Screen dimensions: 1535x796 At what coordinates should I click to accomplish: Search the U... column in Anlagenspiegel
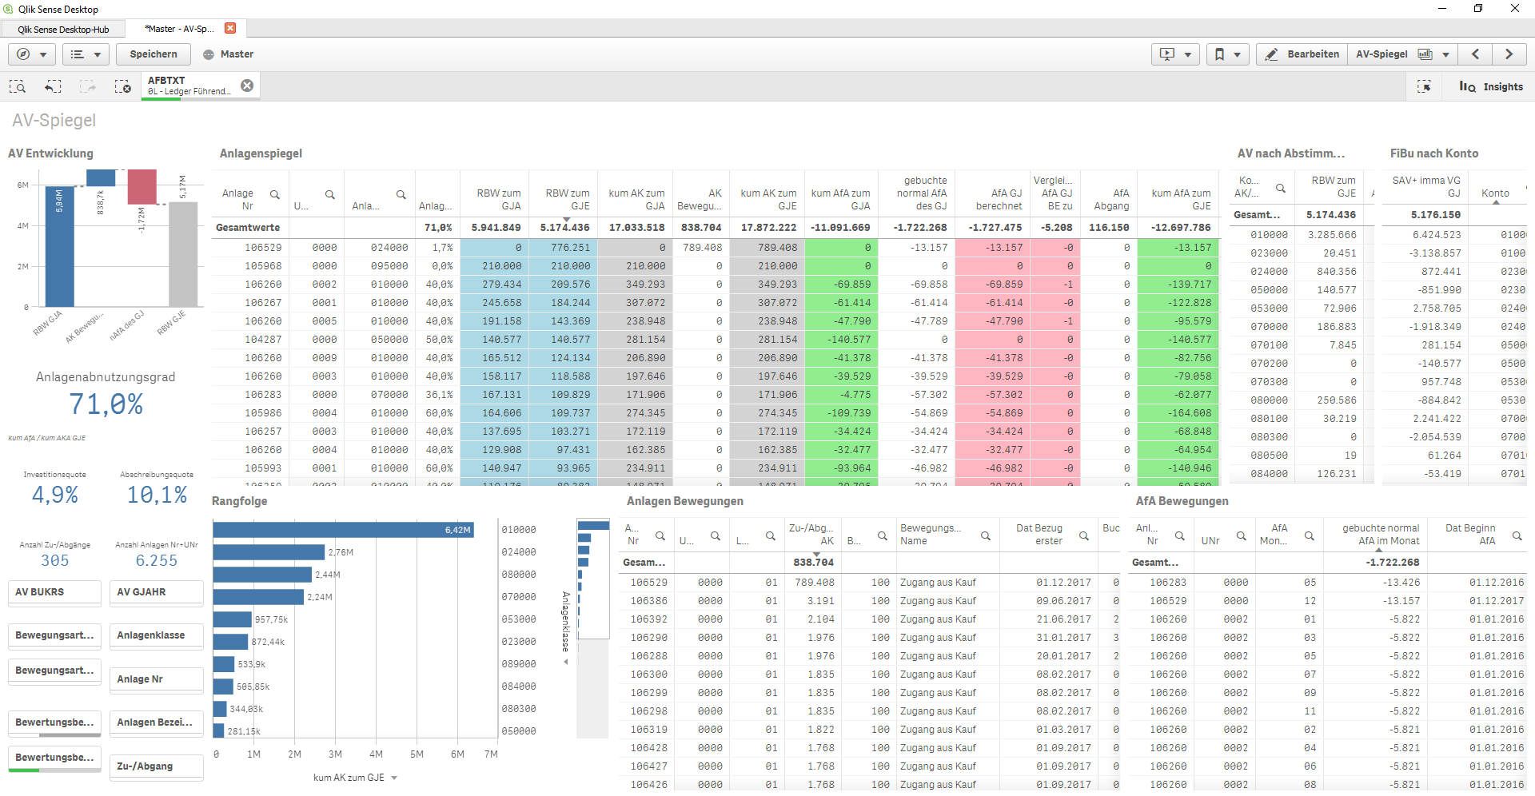click(x=329, y=194)
